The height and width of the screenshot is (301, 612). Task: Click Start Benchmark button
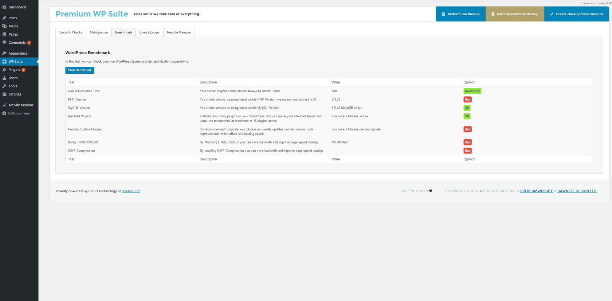tap(80, 70)
